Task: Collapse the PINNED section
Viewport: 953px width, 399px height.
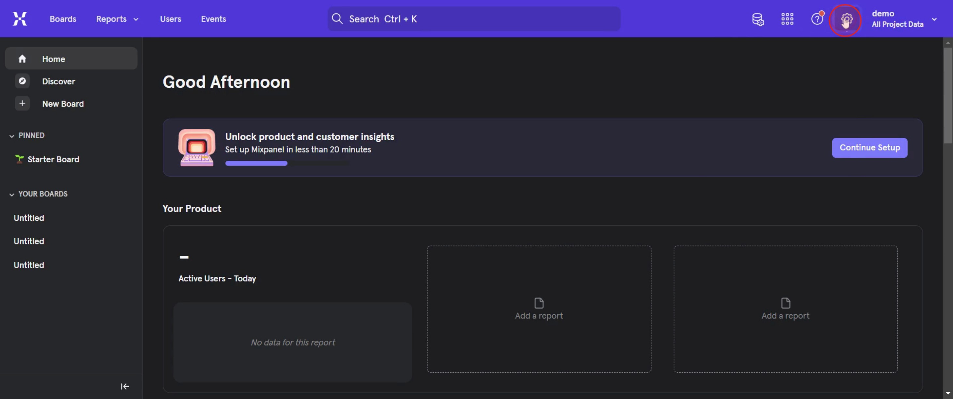Action: [x=12, y=136]
